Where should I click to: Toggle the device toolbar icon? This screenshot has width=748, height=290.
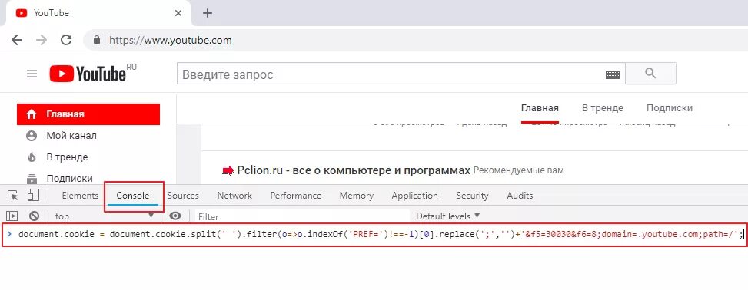[33, 195]
